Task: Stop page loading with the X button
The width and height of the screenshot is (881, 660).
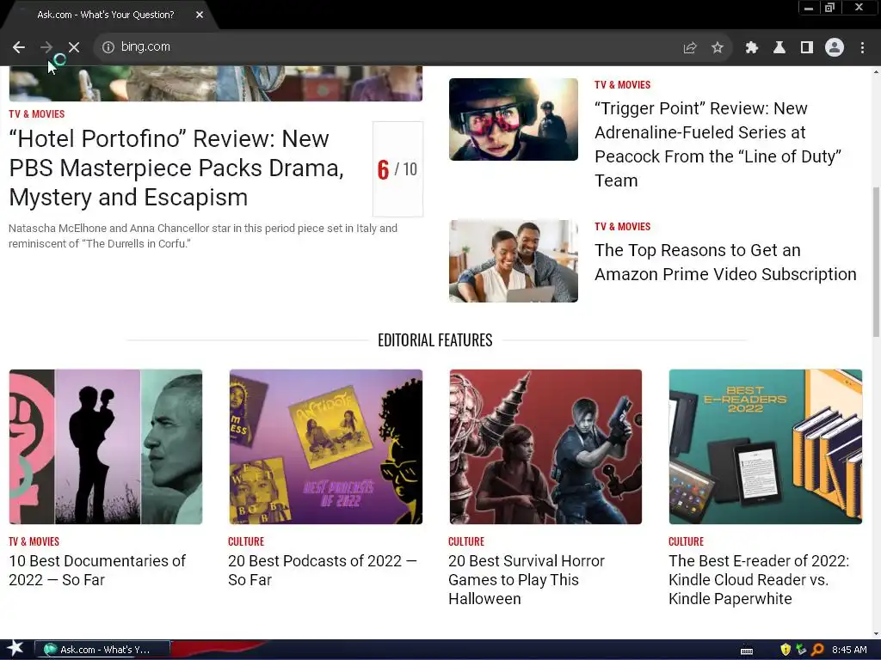Action: coord(74,47)
